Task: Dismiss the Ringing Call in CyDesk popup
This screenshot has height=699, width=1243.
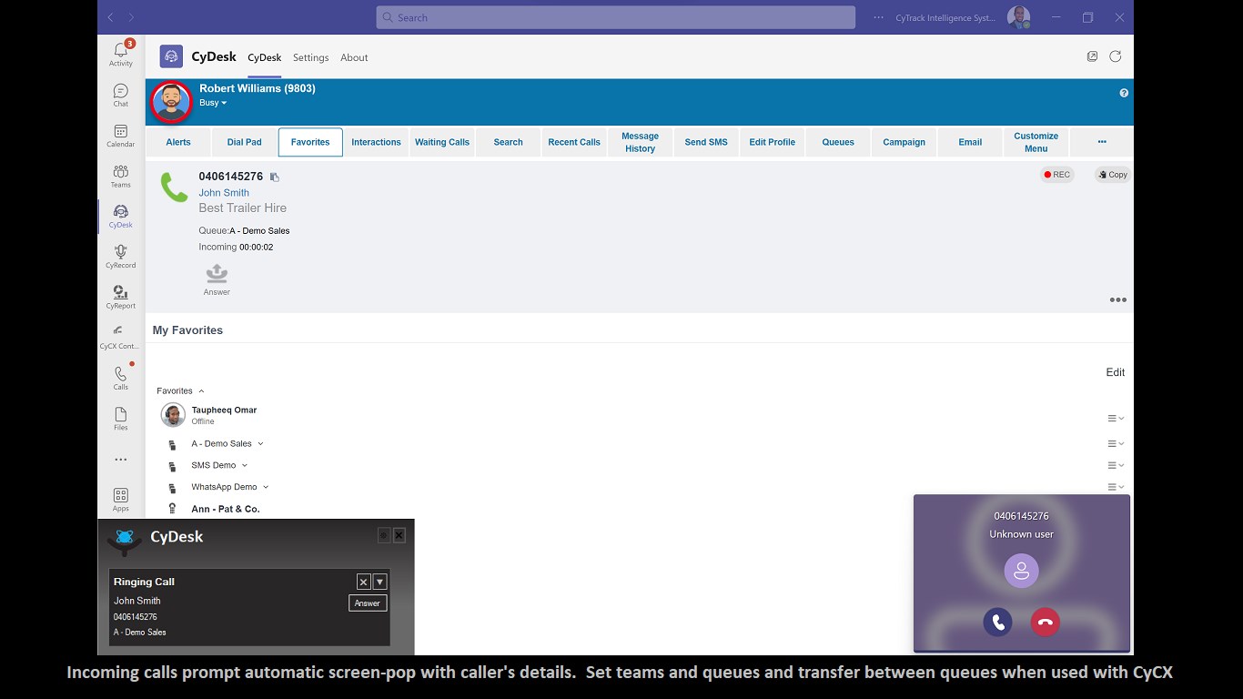Action: (x=363, y=582)
